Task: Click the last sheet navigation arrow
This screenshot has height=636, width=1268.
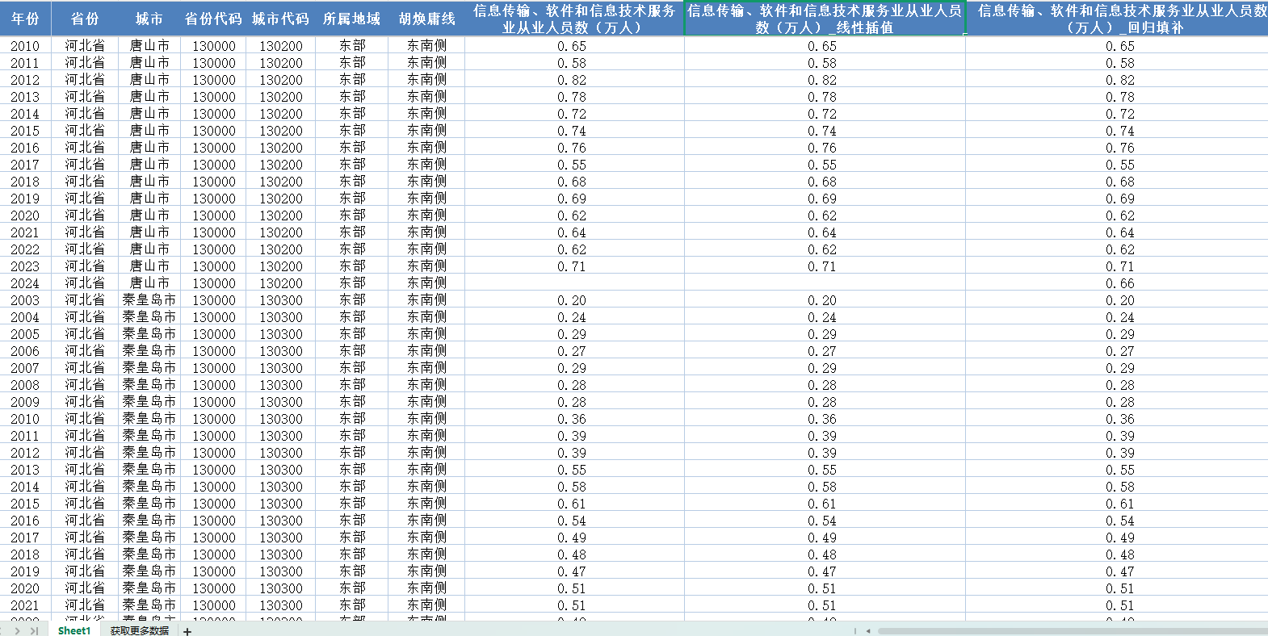Action: [x=34, y=631]
